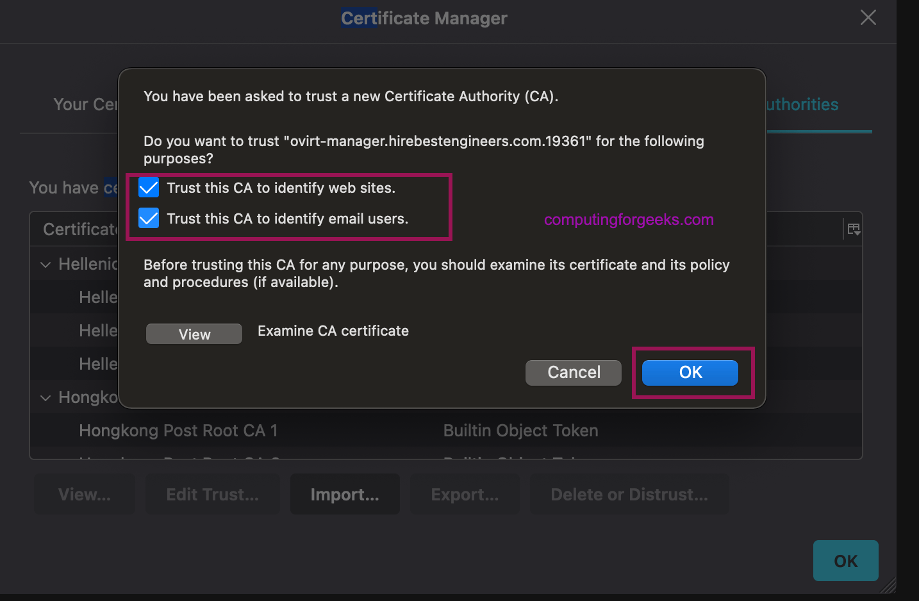The width and height of the screenshot is (919, 601).
Task: Uncheck "Trust this CA to identify email users"
Action: pos(148,218)
